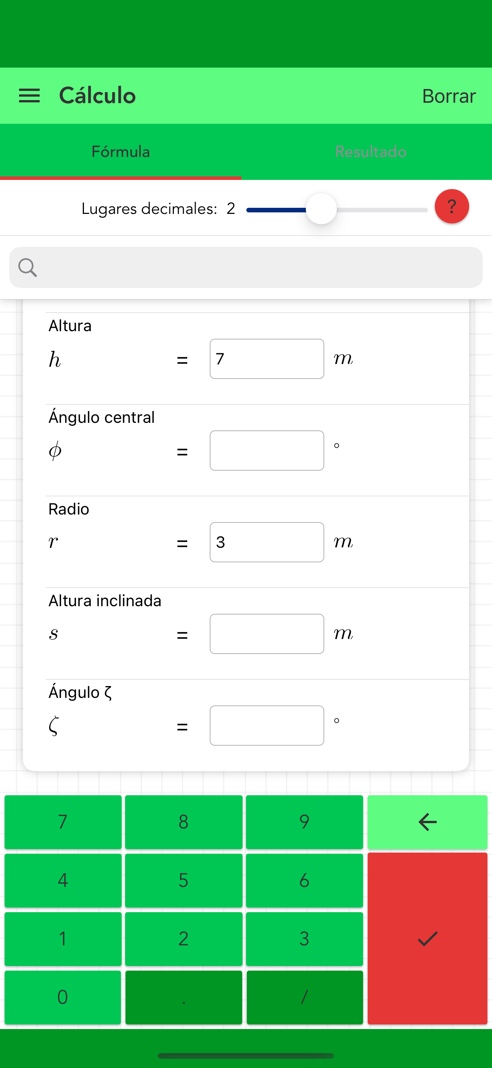Tap Borrar to clear inputs

[449, 96]
